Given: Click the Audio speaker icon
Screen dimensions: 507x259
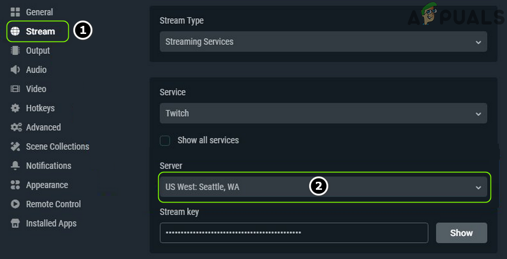Looking at the screenshot, I should pyautogui.click(x=15, y=70).
